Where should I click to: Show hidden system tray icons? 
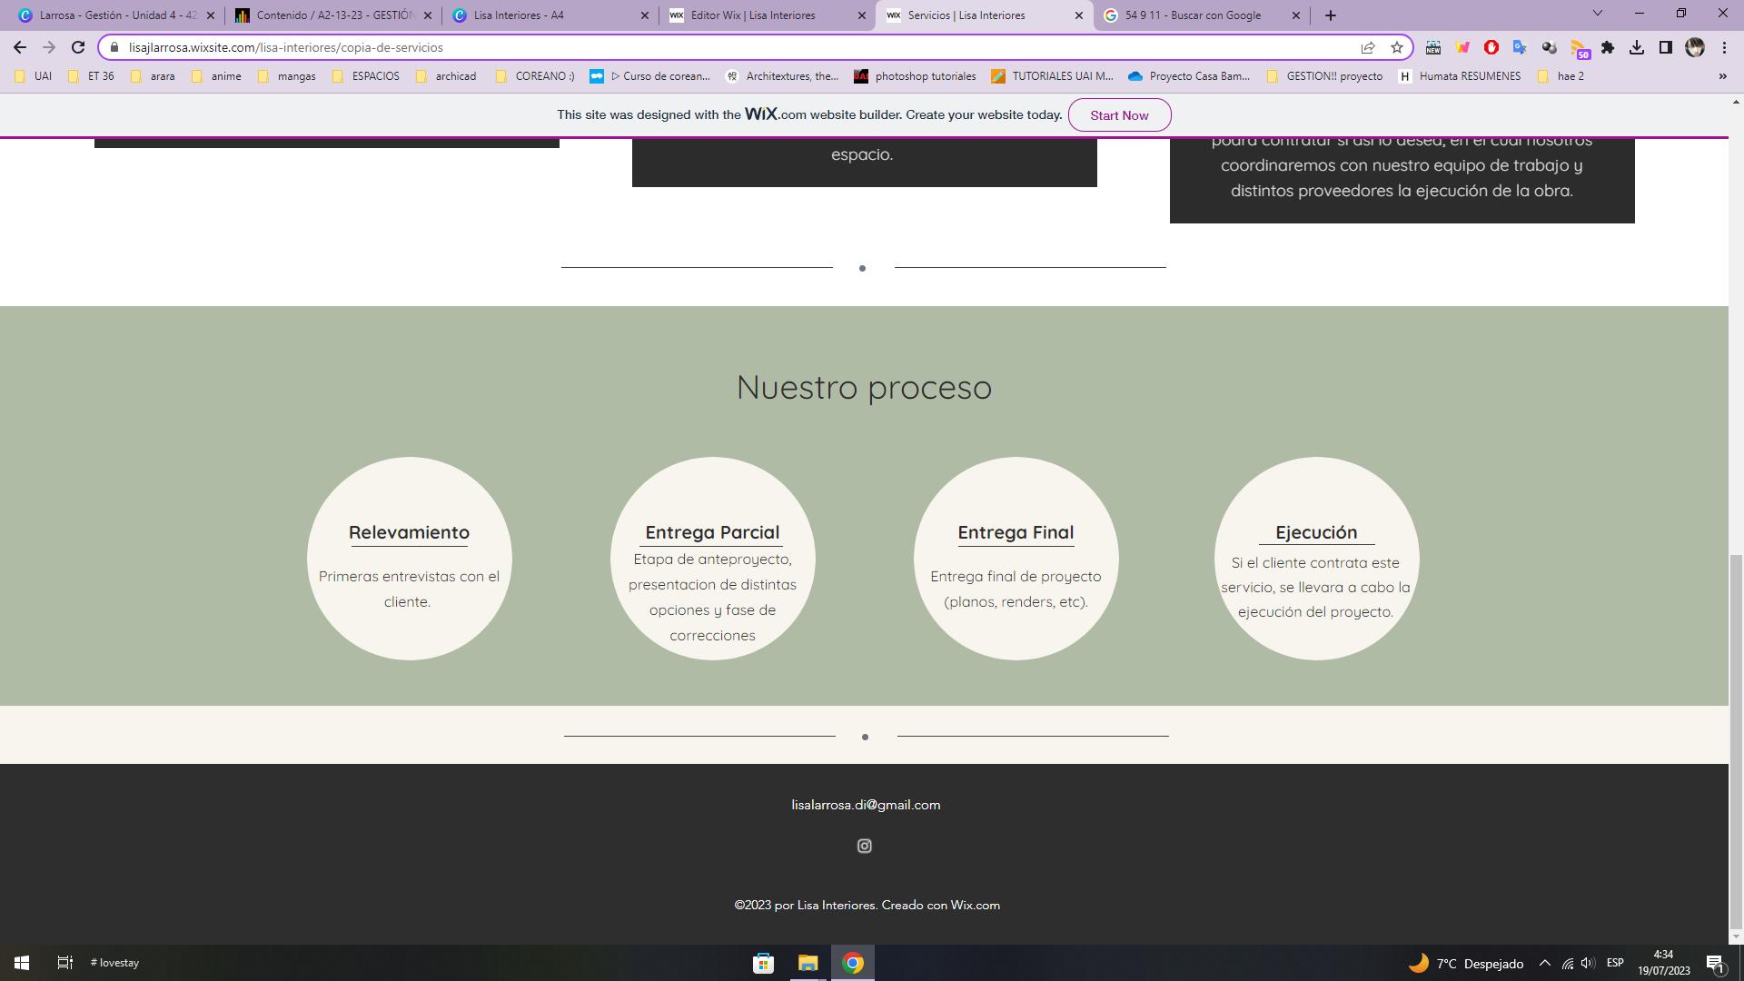[1544, 963]
